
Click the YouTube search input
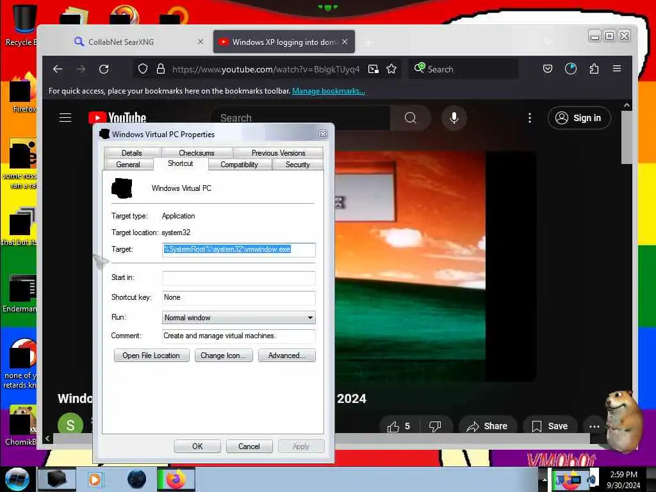(x=301, y=118)
